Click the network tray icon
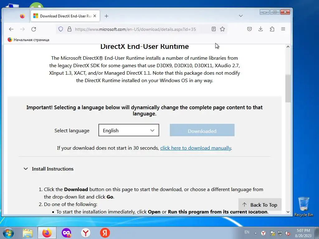This screenshot has width=319, height=239. click(x=280, y=233)
